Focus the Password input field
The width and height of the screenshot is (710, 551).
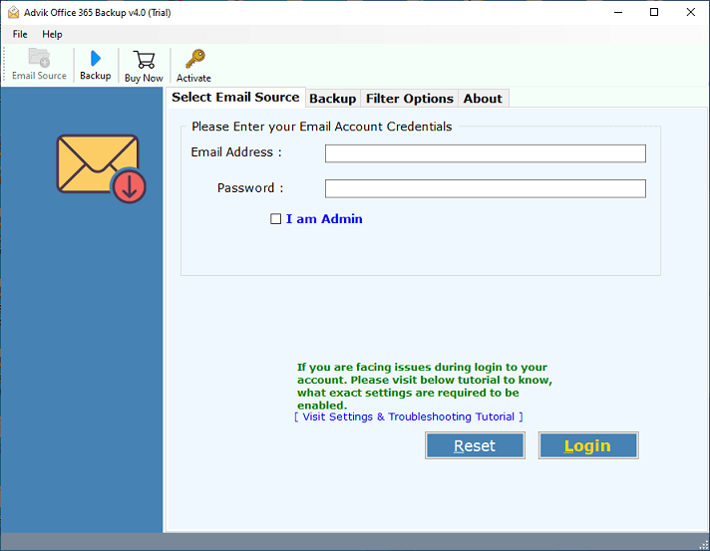point(485,188)
